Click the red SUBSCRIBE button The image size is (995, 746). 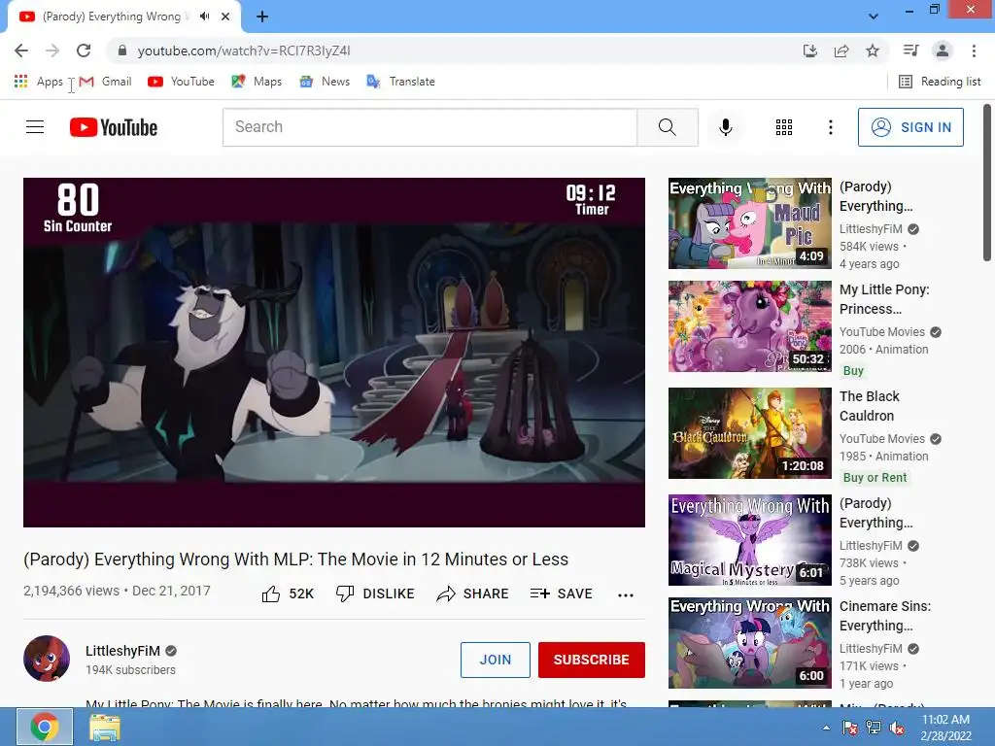tap(592, 660)
